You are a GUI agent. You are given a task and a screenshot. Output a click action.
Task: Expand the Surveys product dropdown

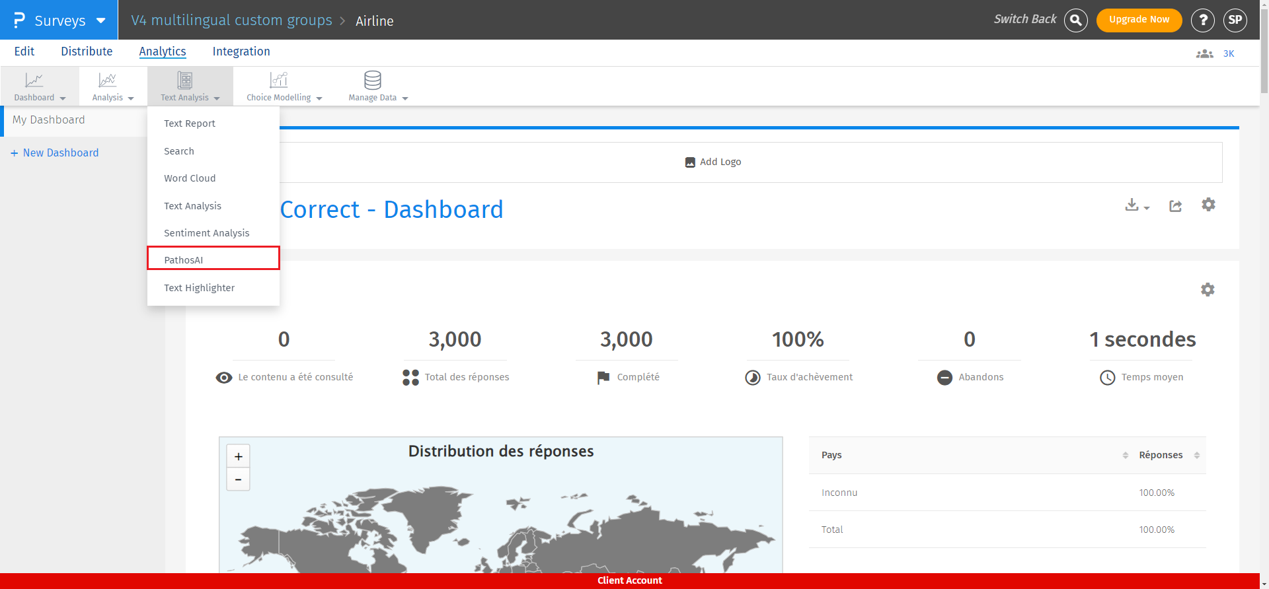(x=100, y=20)
